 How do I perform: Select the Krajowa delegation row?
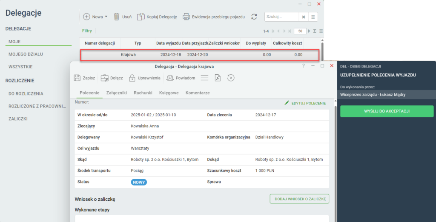[199, 55]
